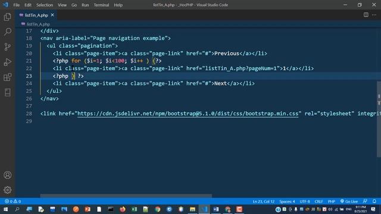This screenshot has width=381, height=214.
Task: Open the Selection menu
Action: point(45,5)
